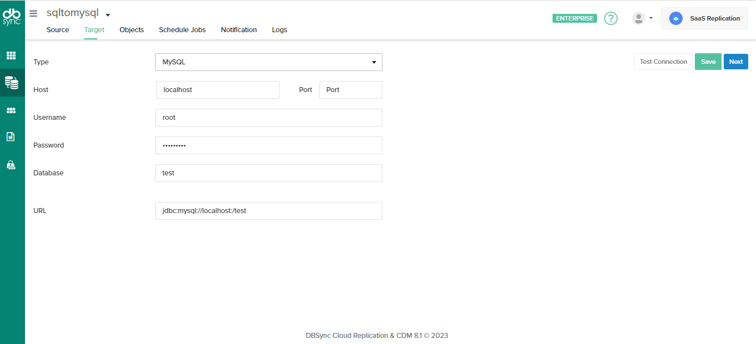Image resolution: width=756 pixels, height=344 pixels.
Task: Click the padlock security sidebar icon
Action: (11, 165)
